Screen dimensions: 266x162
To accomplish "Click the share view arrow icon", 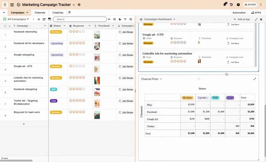I will coord(44,19).
